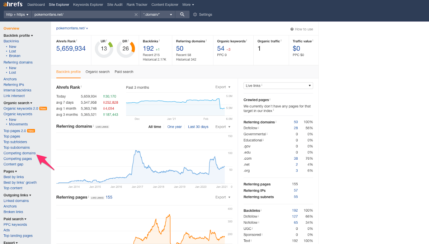Click the info icon beside Ahrefs Rank heading
429x244 pixels.
pos(81,87)
